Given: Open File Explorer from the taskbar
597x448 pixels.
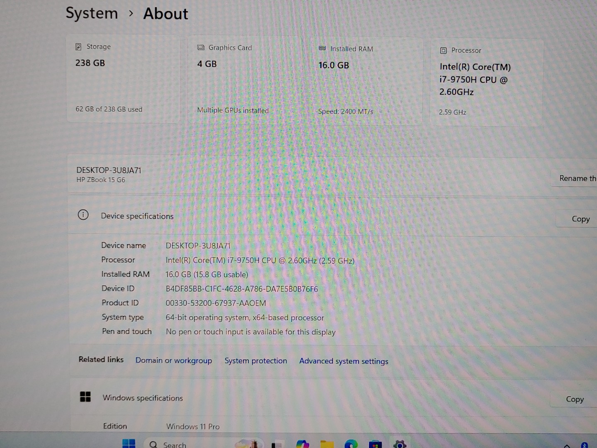Looking at the screenshot, I should click(x=327, y=444).
